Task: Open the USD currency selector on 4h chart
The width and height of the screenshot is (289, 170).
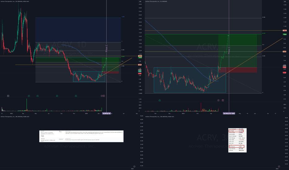Action: click(285, 2)
